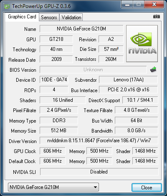Click the Default Clock field 606 MHz
This screenshot has height=196, width=167.
pyautogui.click(x=53, y=161)
